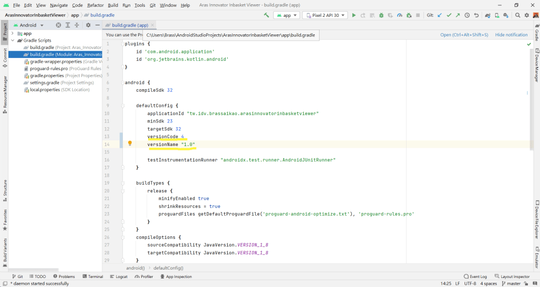Toggle the Logcat tool window

pyautogui.click(x=118, y=276)
